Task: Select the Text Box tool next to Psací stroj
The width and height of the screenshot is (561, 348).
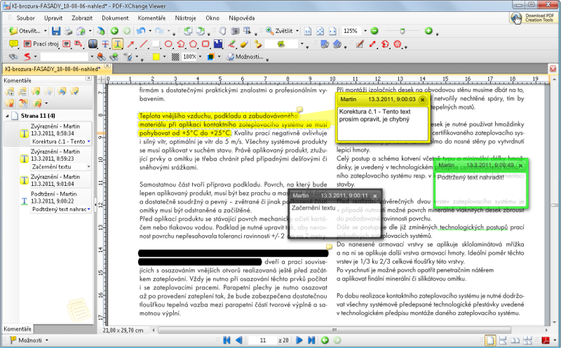Action: [66, 44]
